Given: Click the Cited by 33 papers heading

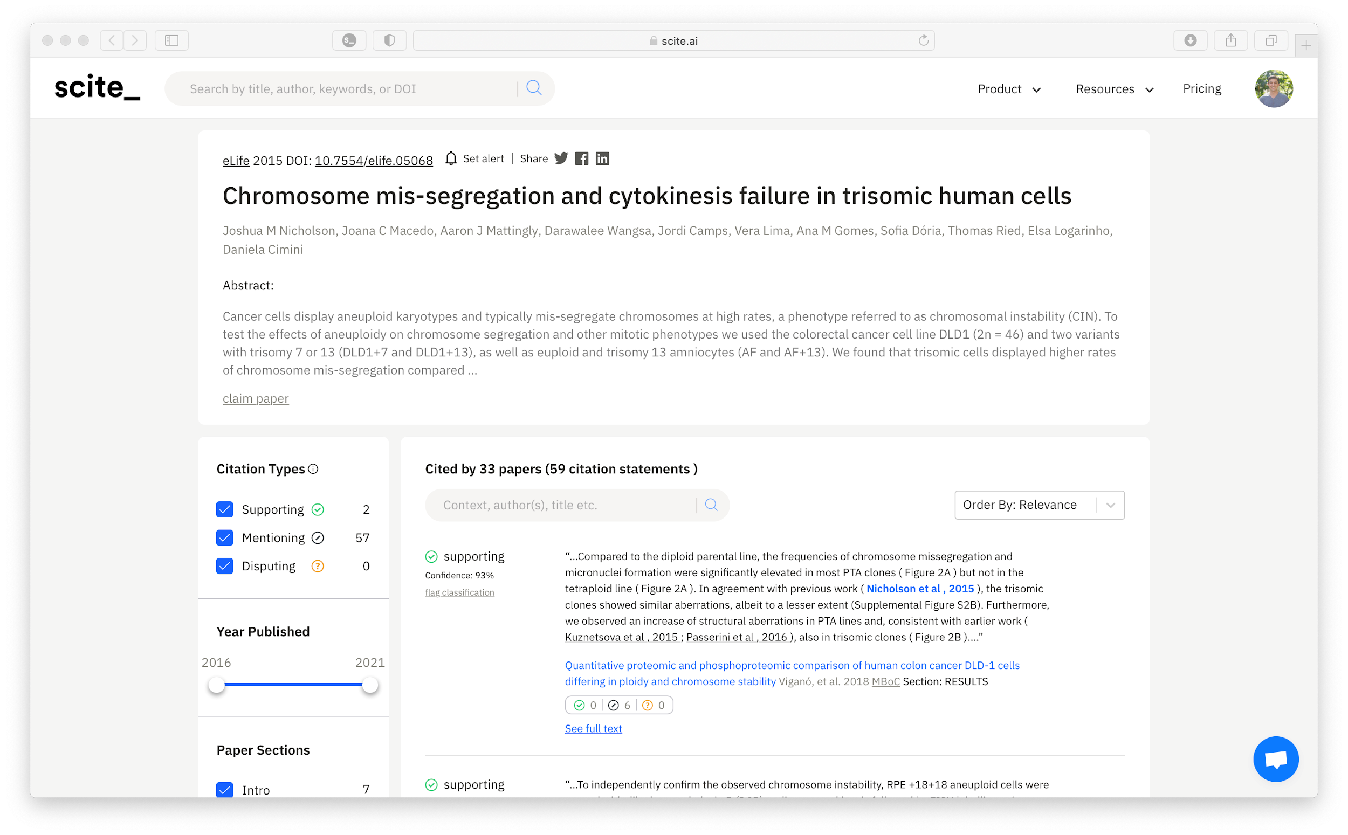Looking at the screenshot, I should click(x=561, y=469).
